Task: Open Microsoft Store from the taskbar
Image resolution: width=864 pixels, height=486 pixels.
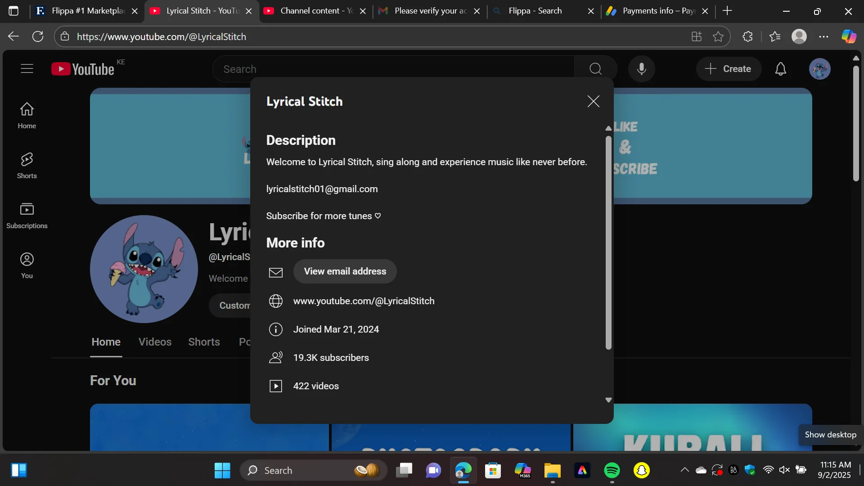Action: pyautogui.click(x=493, y=470)
